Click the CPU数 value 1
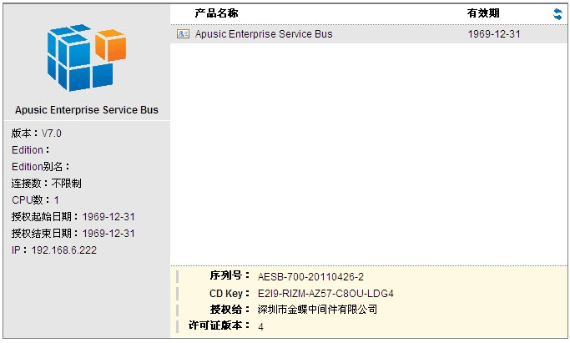570x343 pixels. (x=57, y=200)
